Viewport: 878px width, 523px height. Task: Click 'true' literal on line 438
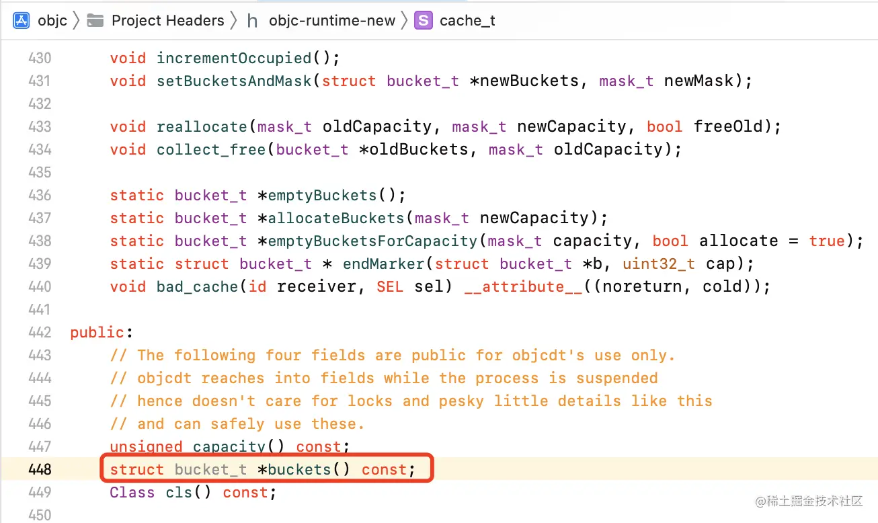[x=827, y=241]
